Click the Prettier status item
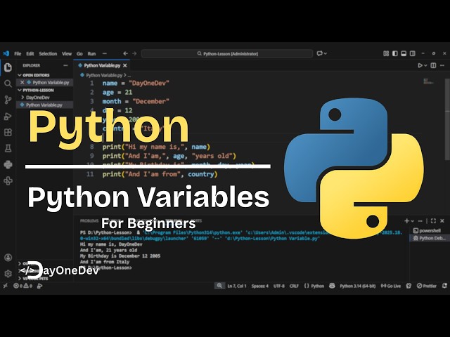This screenshot has width=450, height=337. [427, 286]
